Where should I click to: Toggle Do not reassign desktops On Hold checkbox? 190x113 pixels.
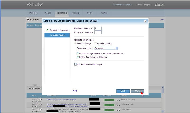(x=78, y=53)
